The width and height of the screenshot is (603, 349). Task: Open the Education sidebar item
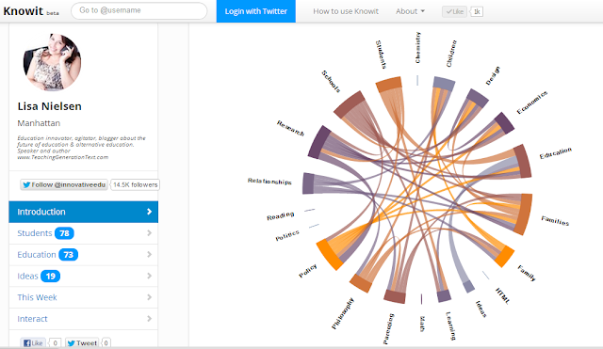point(84,255)
